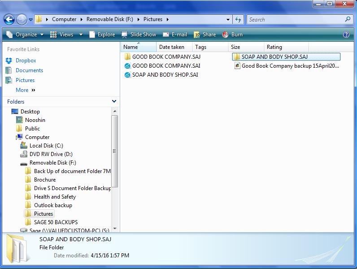Image resolution: width=357 pixels, height=269 pixels.
Task: Click the search magnifier icon
Action: [348, 19]
